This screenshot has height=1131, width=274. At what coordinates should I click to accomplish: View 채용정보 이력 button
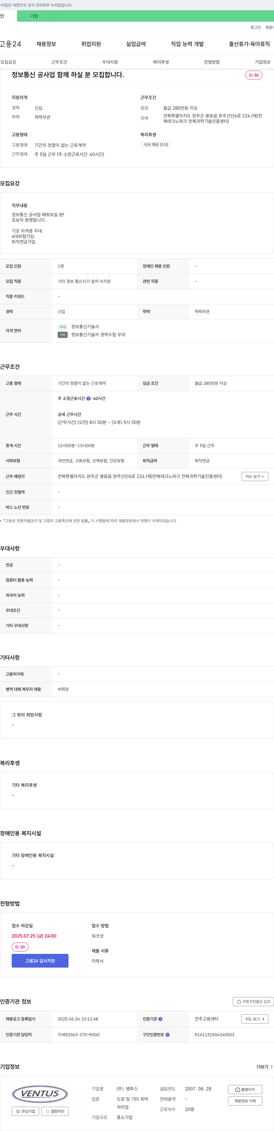pos(245,1101)
